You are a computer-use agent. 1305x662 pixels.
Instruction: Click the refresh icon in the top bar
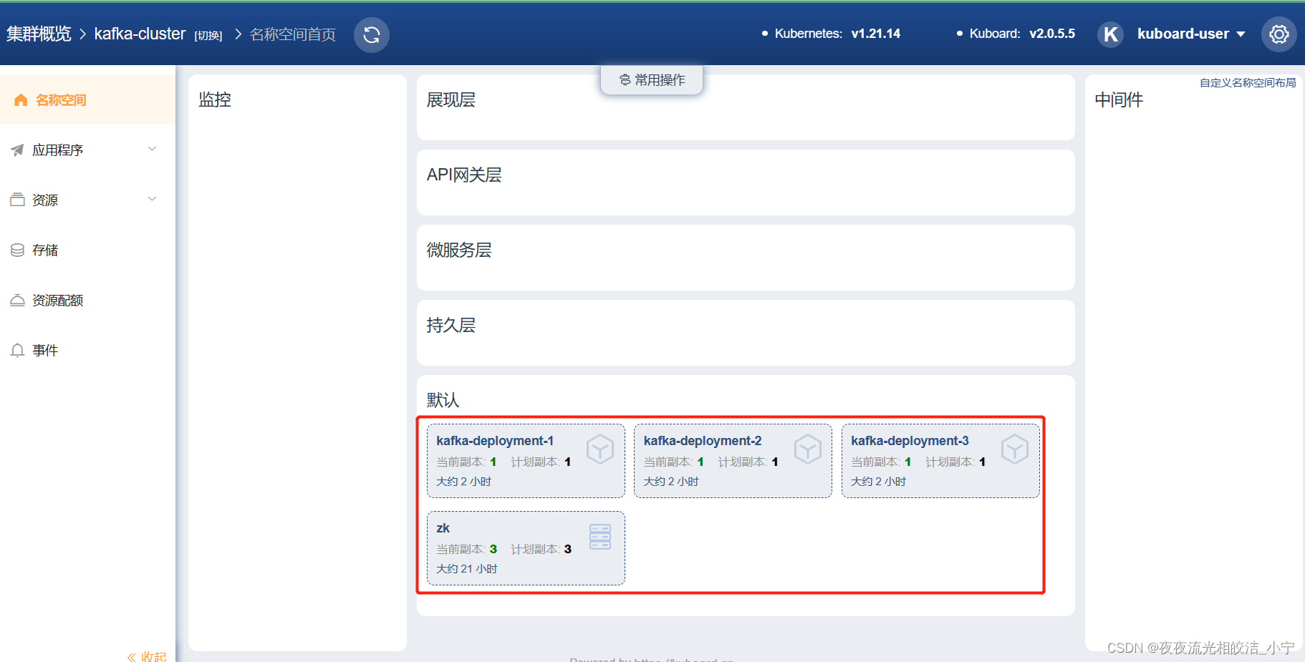pos(371,34)
